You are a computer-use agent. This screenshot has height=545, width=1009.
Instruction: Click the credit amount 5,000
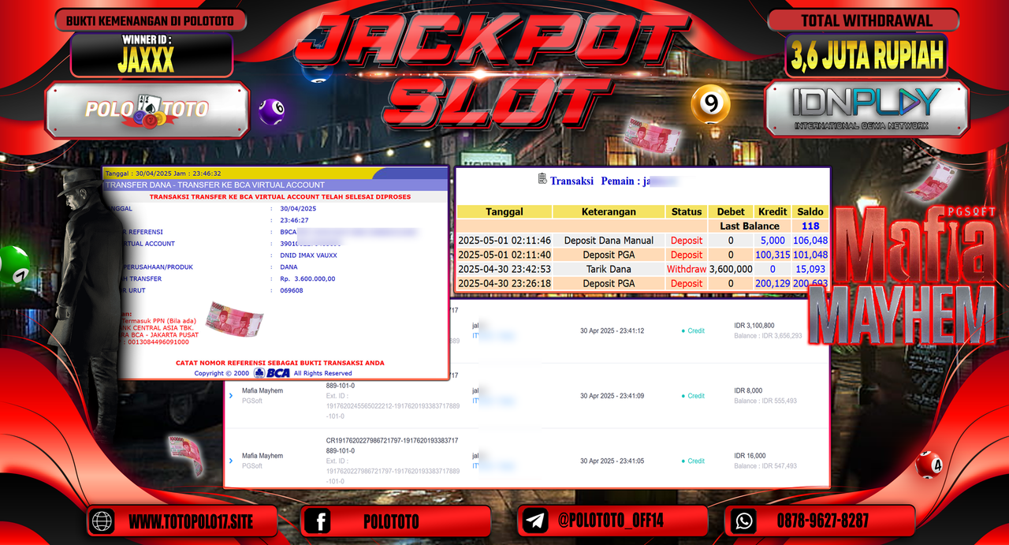click(x=773, y=241)
